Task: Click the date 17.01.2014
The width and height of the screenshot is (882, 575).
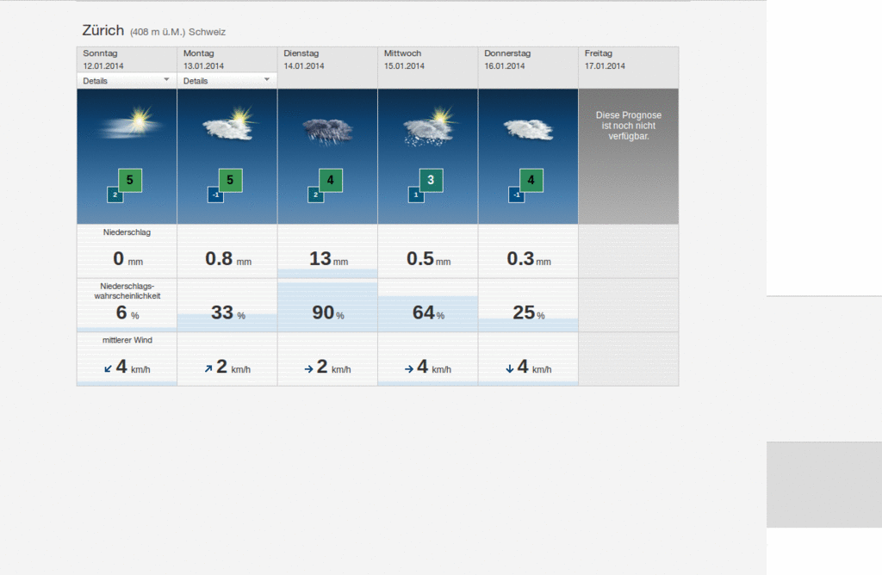Action: pyautogui.click(x=605, y=65)
